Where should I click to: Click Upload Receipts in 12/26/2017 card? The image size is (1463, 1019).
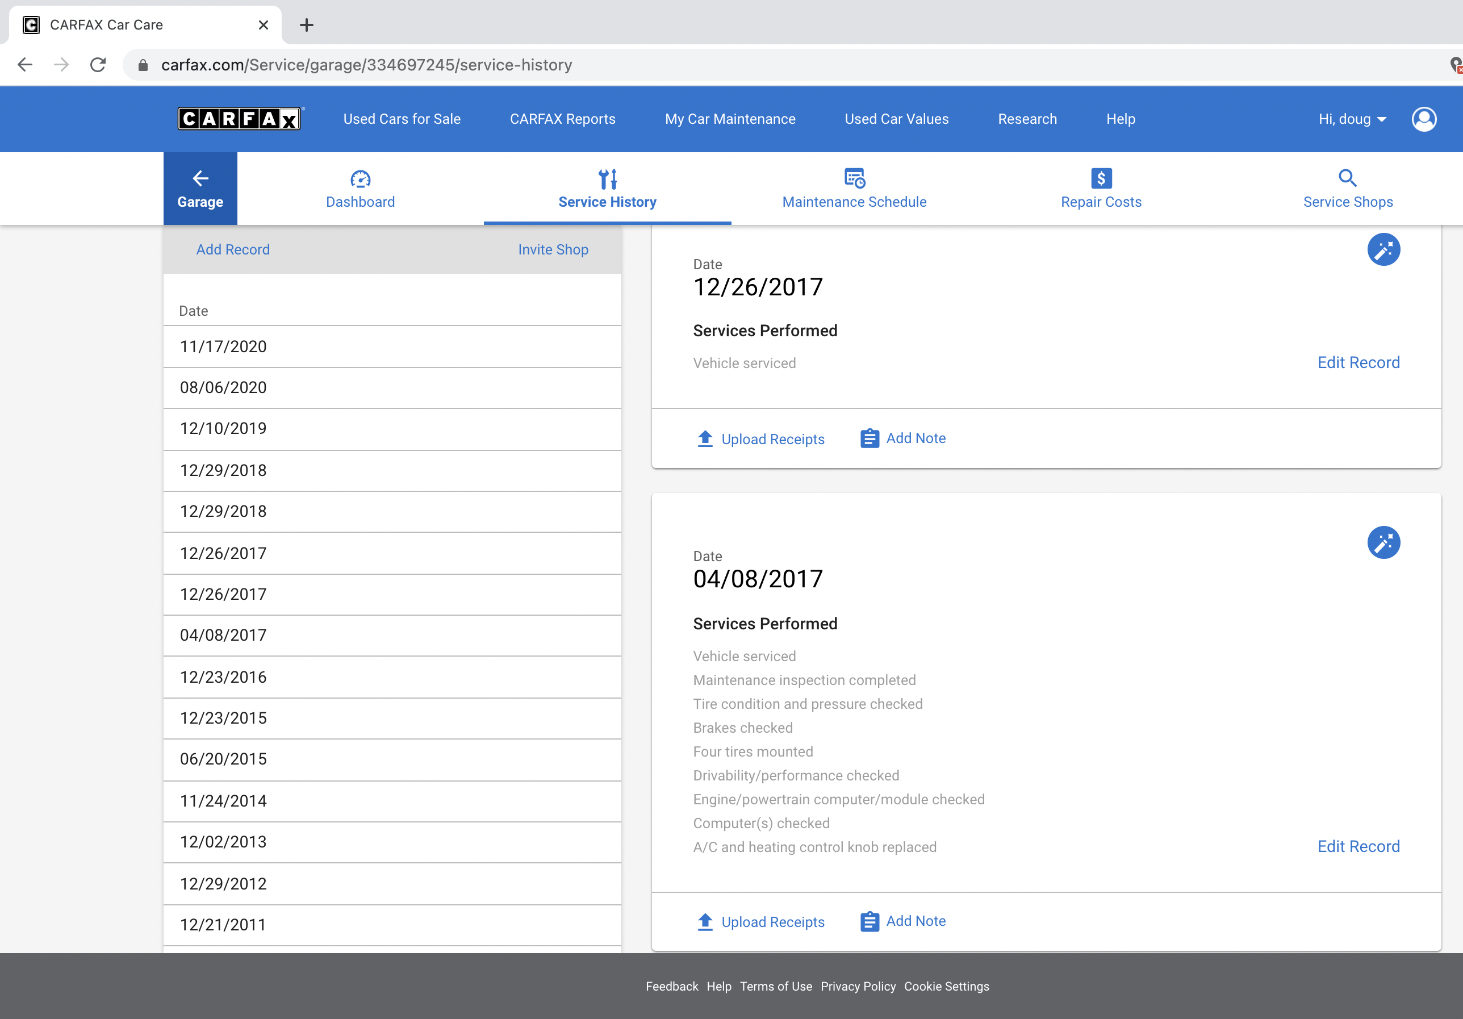(x=772, y=440)
